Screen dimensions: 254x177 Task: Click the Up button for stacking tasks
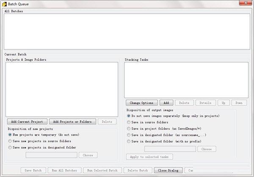point(224,103)
